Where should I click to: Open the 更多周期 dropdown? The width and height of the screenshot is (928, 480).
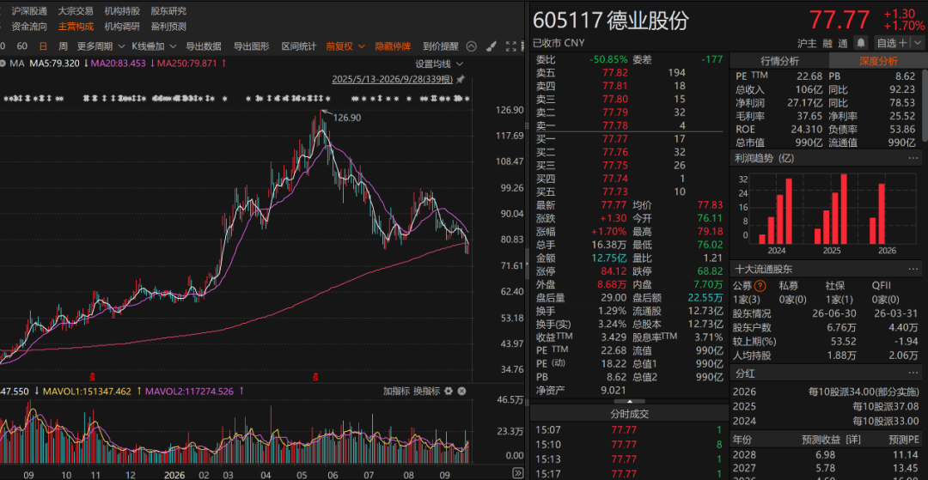(x=101, y=46)
